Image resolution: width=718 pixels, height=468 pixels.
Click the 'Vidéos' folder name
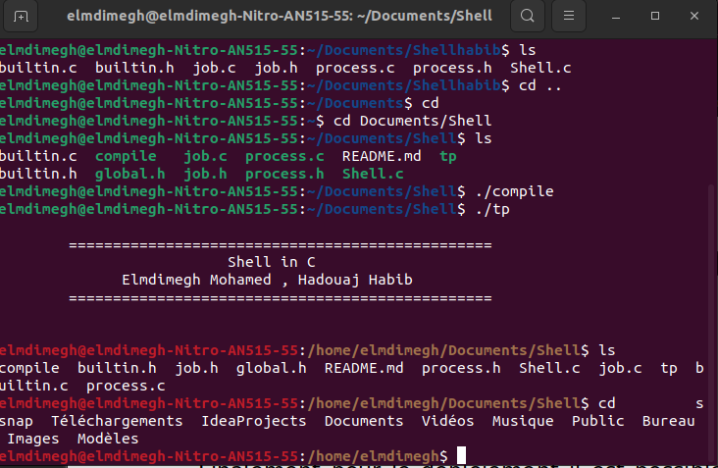pos(447,421)
